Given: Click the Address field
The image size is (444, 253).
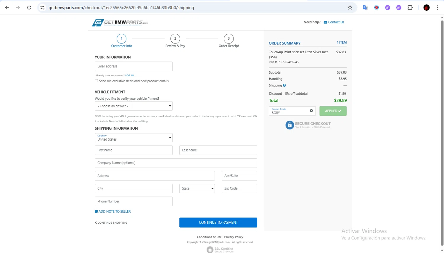Looking at the screenshot, I should 155,176.
